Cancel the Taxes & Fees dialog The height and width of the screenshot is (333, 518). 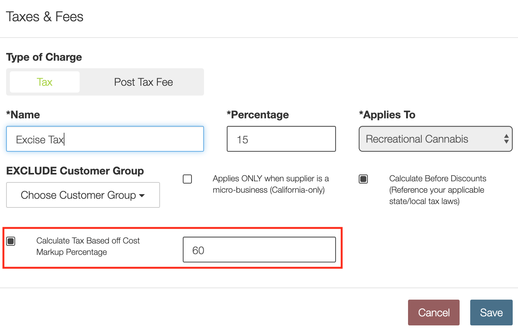pyautogui.click(x=433, y=313)
